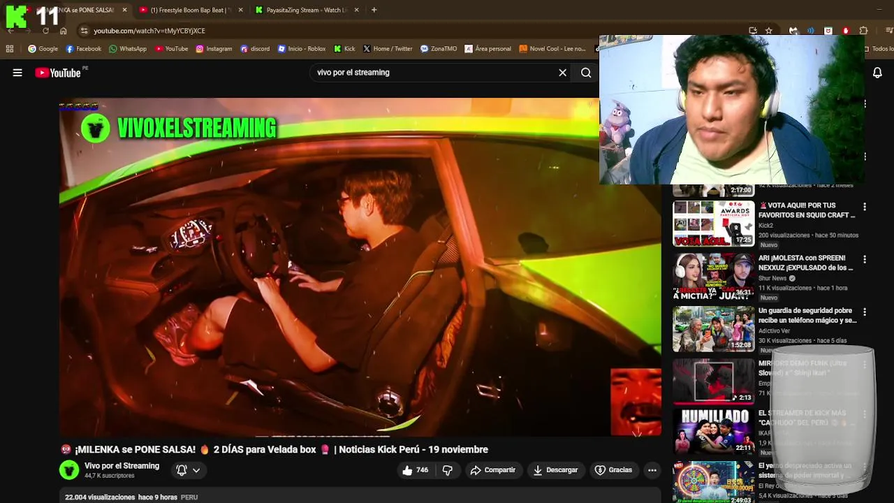Open the WhatsApp bookmark
Image resolution: width=894 pixels, height=503 pixels.
pos(127,49)
